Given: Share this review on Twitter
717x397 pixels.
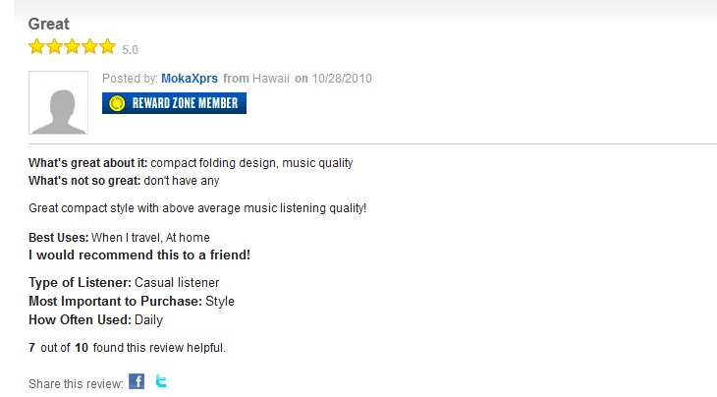Looking at the screenshot, I should pos(161,381).
